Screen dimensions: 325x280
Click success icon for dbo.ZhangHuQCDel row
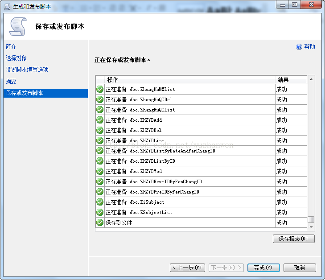click(x=100, y=99)
